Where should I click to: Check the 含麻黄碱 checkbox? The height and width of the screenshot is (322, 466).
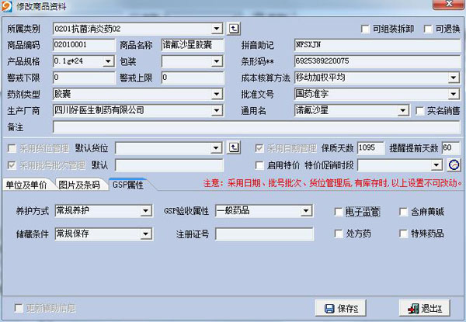click(x=404, y=212)
